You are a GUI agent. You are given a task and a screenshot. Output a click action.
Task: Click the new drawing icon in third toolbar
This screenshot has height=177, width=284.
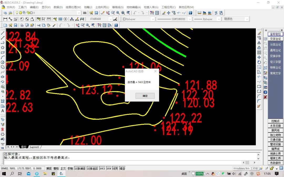click(5, 25)
